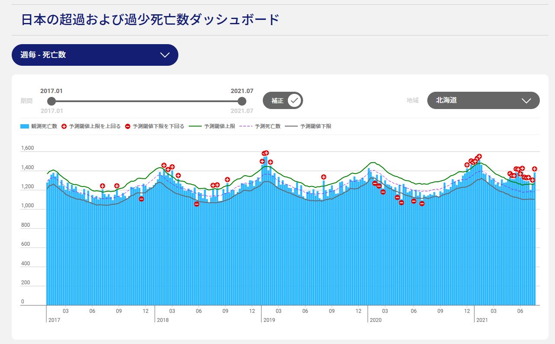
Task: Click the 2017 year label on x-axis
Action: pyautogui.click(x=54, y=320)
